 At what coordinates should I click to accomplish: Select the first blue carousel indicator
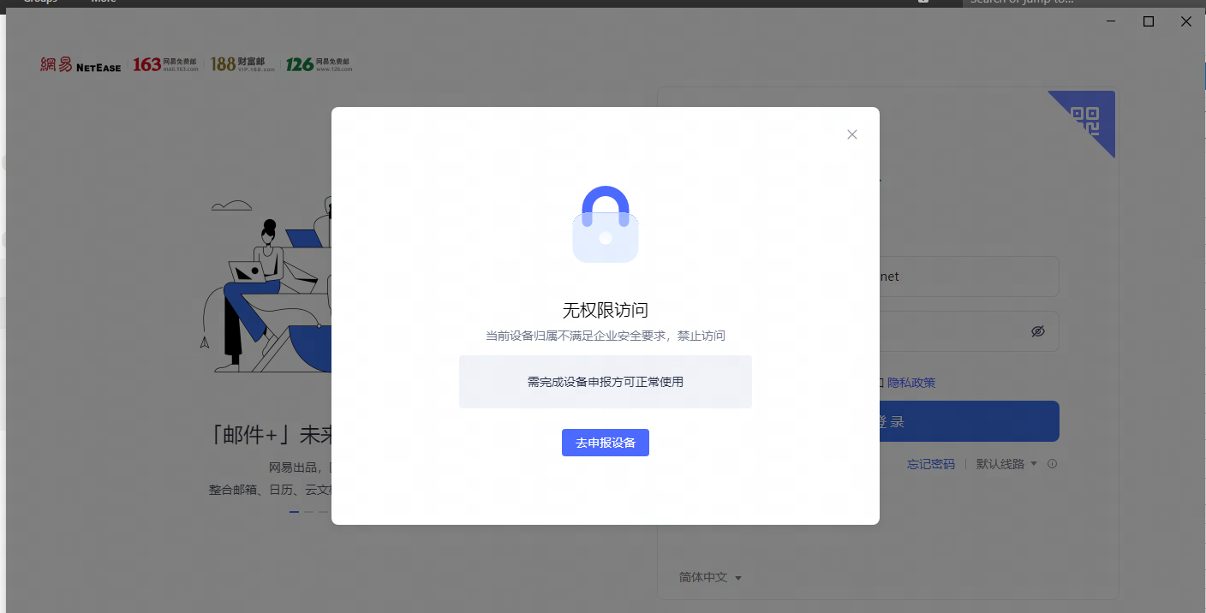[294, 512]
